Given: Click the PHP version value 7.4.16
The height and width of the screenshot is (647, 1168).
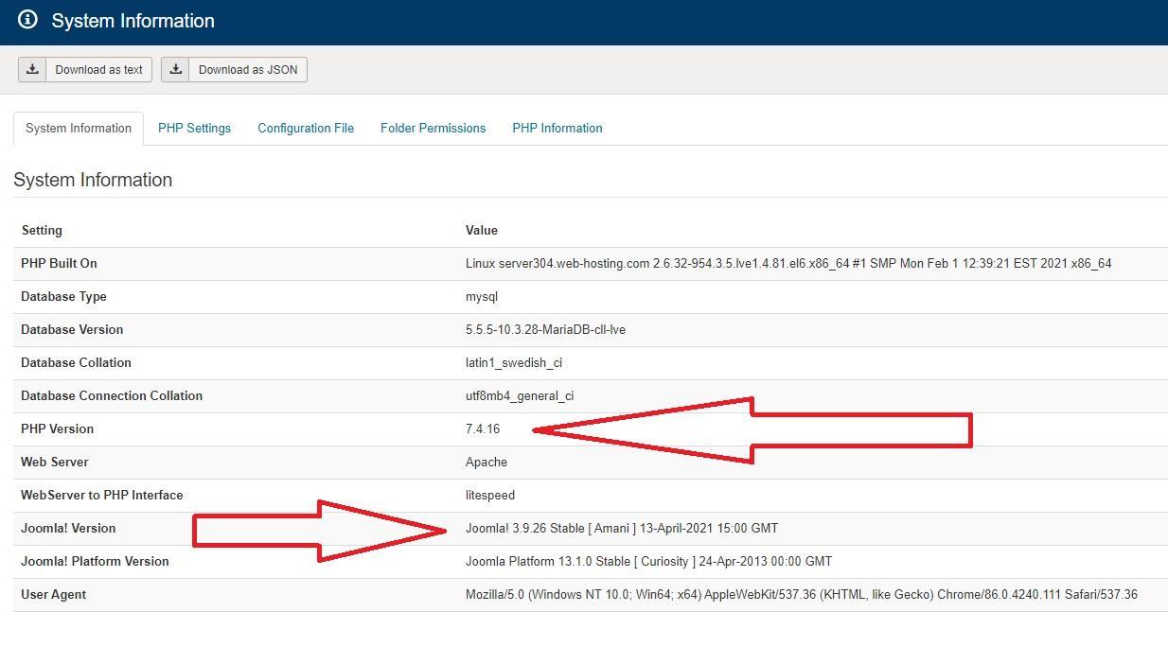Looking at the screenshot, I should (x=483, y=428).
